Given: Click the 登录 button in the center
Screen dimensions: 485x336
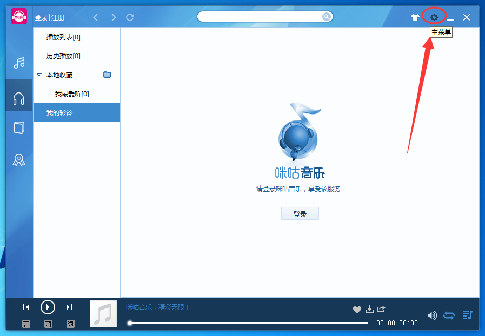Looking at the screenshot, I should [300, 213].
